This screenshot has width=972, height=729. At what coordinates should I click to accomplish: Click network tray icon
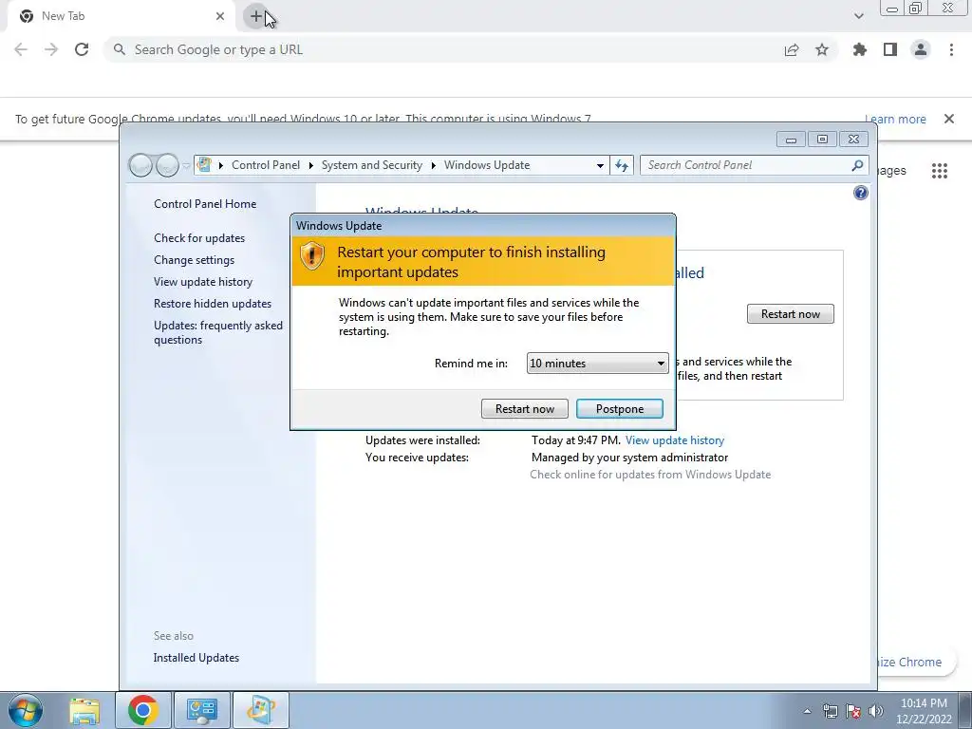click(830, 711)
